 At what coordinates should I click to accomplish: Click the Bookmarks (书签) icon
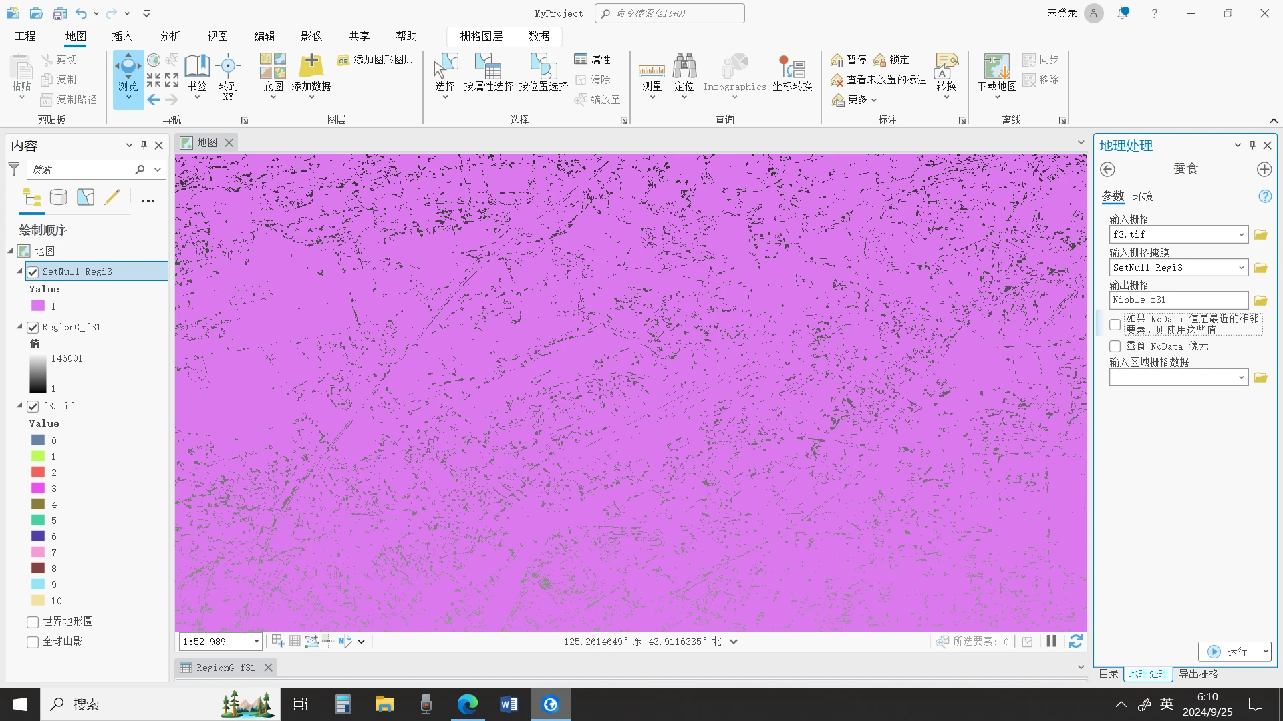[197, 67]
